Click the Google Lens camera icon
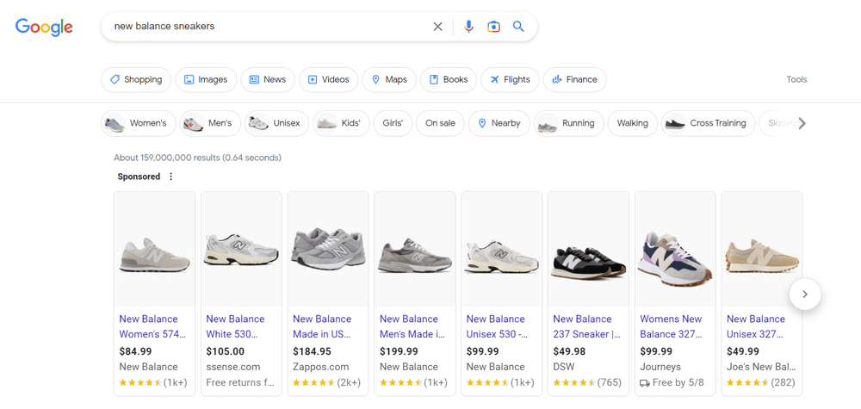The height and width of the screenshot is (409, 861). 493,27
